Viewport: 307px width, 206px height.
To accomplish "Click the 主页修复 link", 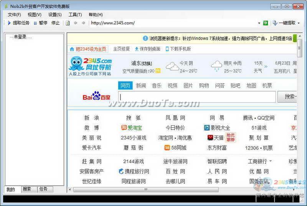I will tap(121, 49).
